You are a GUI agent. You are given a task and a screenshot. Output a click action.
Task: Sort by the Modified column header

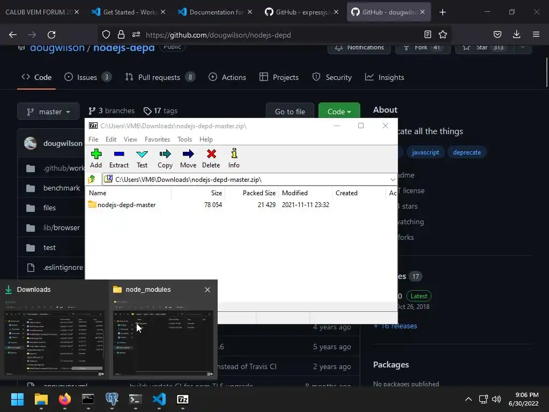[x=306, y=193]
